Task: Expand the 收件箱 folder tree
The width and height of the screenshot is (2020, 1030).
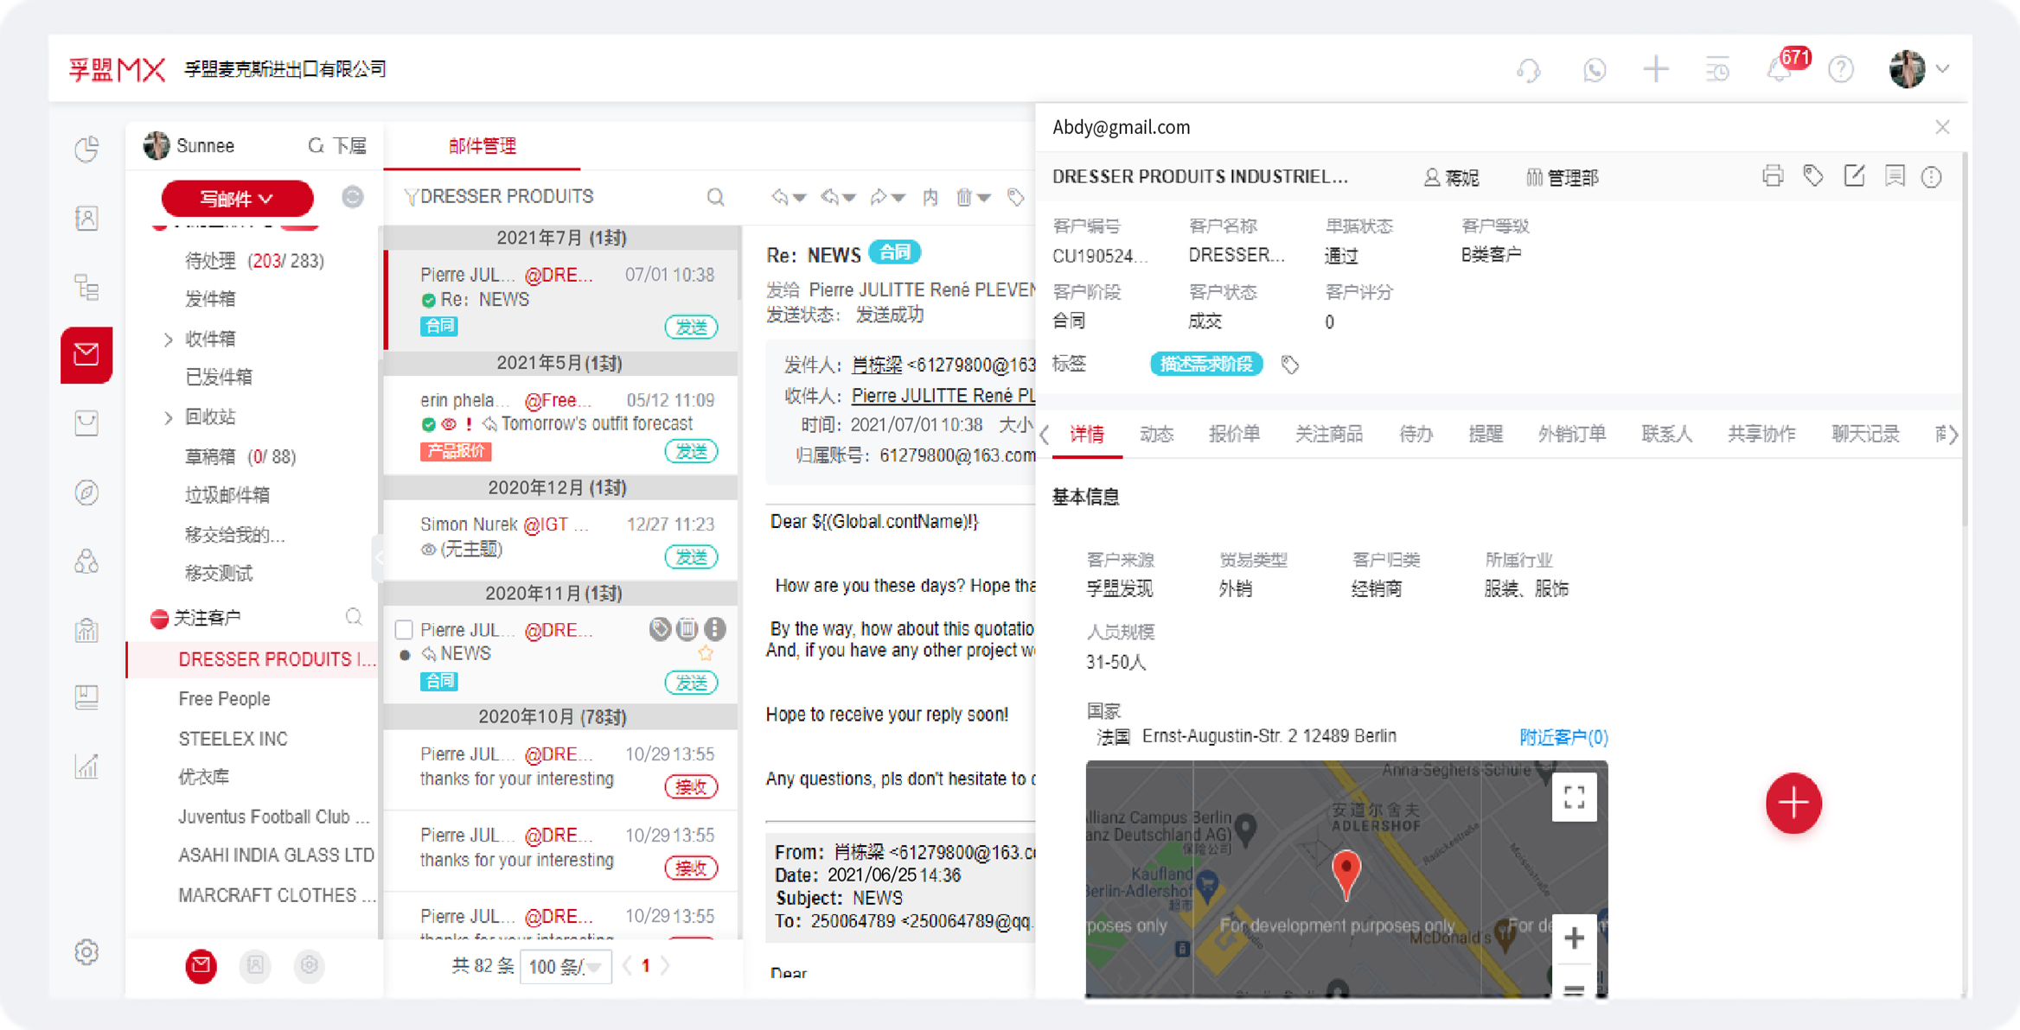Action: pyautogui.click(x=169, y=339)
